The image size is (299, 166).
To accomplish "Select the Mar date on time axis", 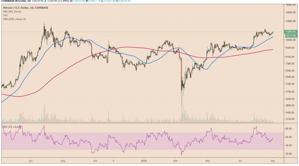I will (x=176, y=161).
